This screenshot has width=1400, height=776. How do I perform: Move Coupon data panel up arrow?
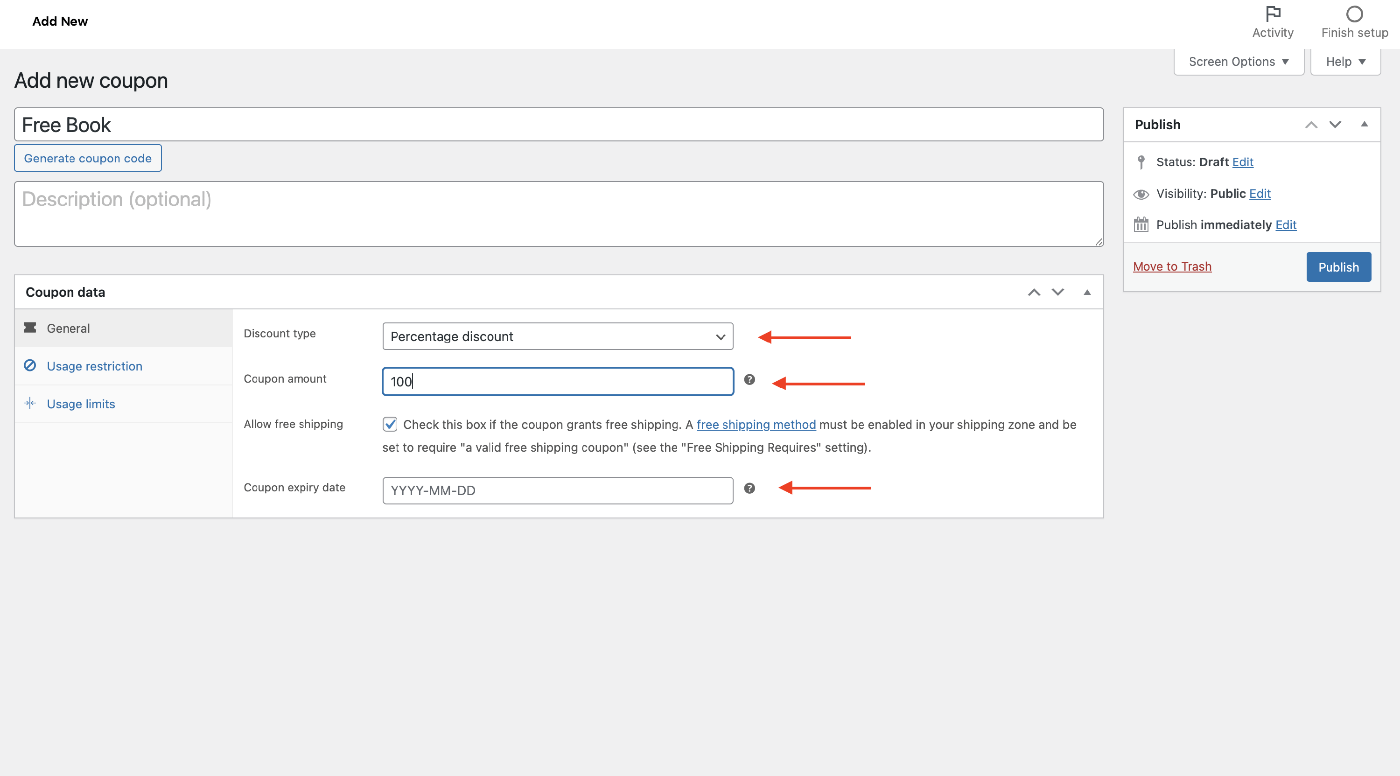coord(1034,293)
